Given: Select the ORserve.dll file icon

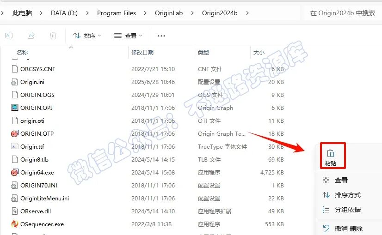Looking at the screenshot, I should tap(15, 211).
